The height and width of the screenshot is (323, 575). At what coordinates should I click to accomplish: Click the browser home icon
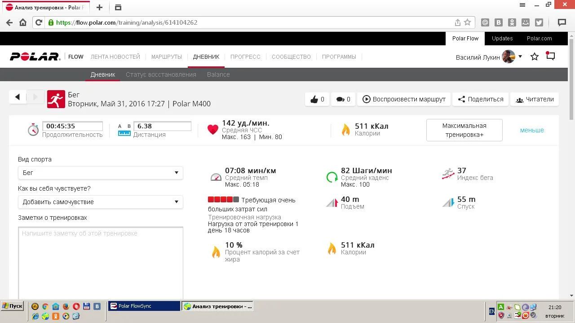click(23, 22)
